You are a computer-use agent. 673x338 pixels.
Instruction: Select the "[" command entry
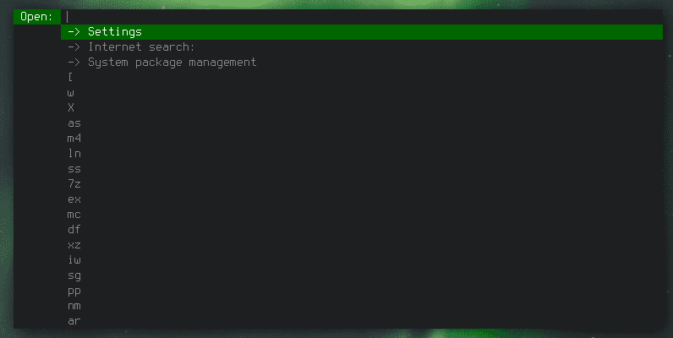point(362,78)
